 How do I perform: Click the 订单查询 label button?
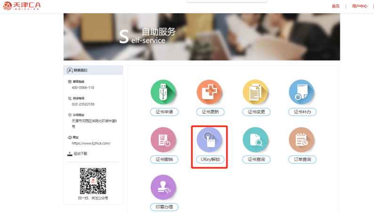pos(302,159)
